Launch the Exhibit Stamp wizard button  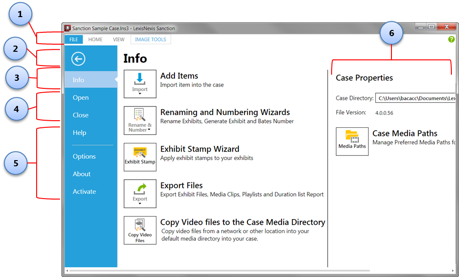(140, 157)
